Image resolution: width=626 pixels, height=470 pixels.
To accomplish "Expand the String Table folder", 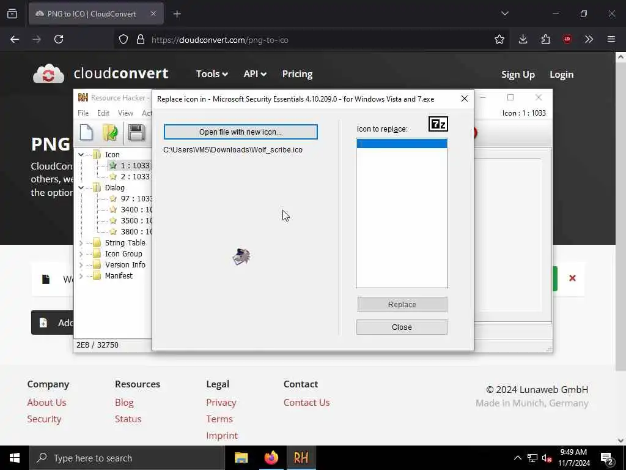I will click(x=81, y=243).
